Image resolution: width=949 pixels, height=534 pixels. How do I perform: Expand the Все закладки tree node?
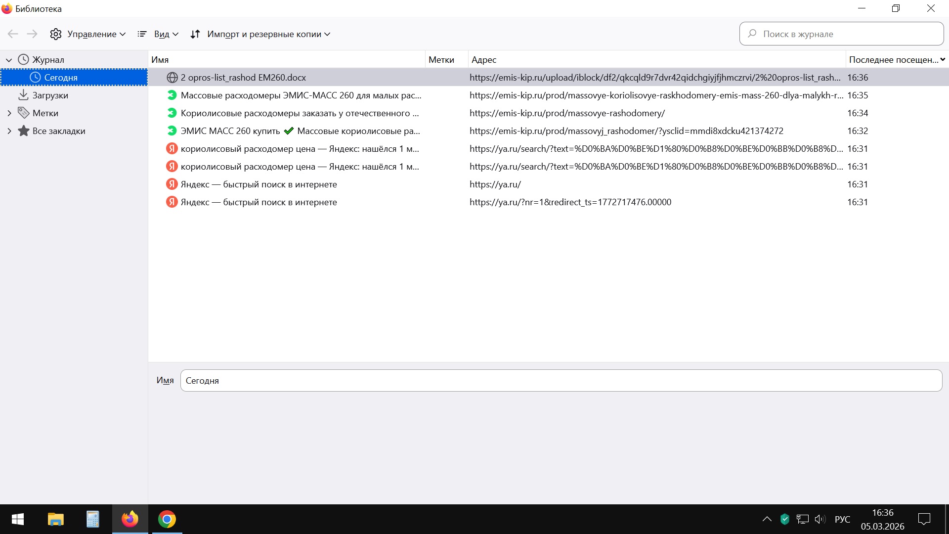[9, 131]
